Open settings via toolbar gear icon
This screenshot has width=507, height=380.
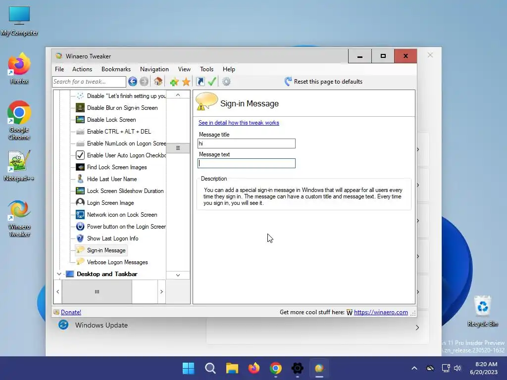226,82
